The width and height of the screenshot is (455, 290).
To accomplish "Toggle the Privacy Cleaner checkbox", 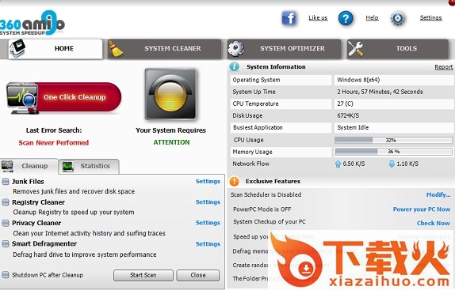I will point(6,223).
